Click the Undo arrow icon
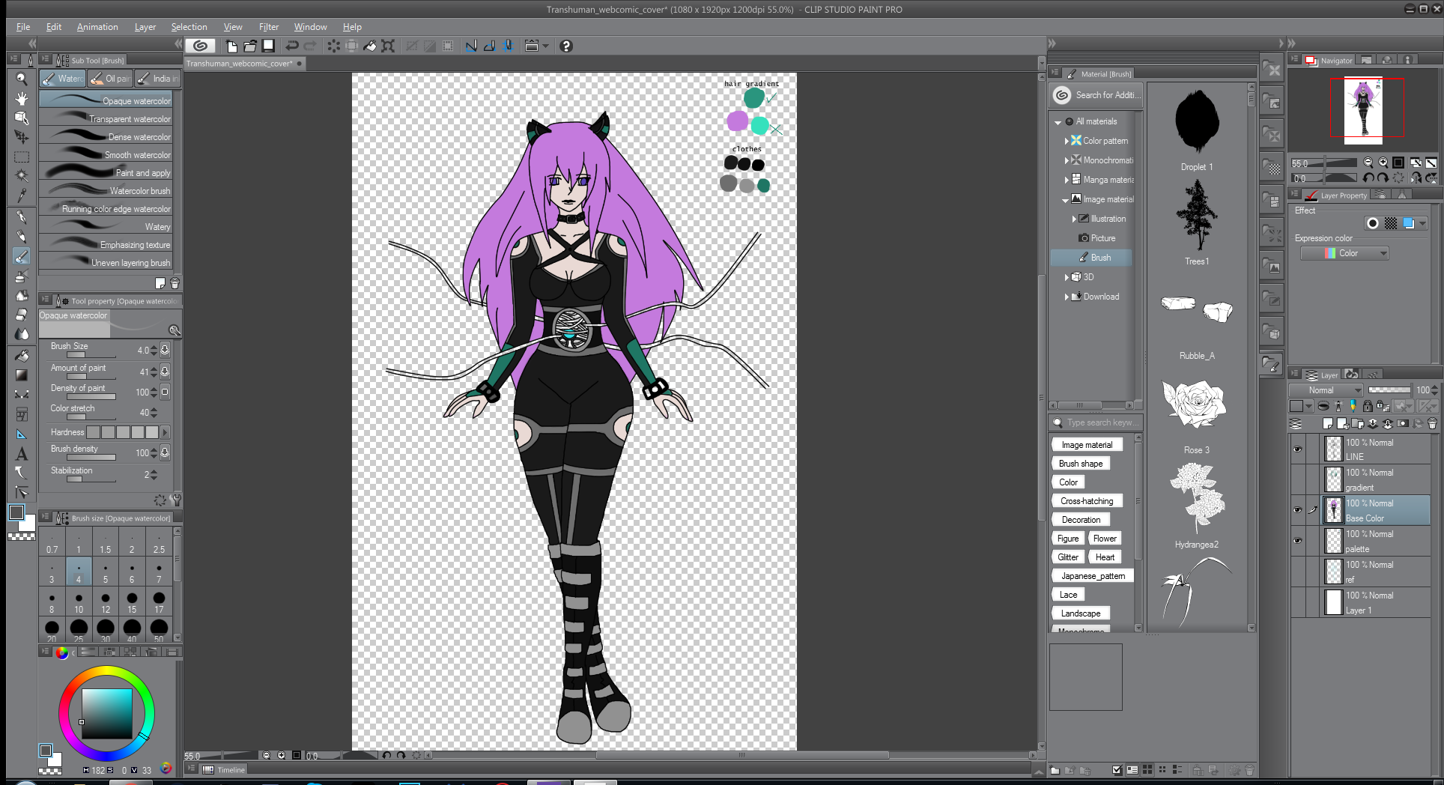Viewport: 1444px width, 785px height. click(292, 46)
